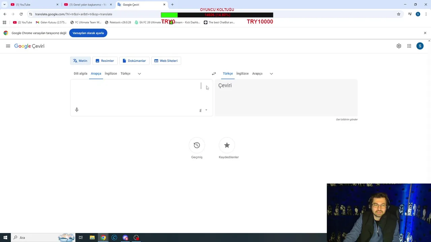Reload the current page
The image size is (431, 242).
tap(21, 14)
